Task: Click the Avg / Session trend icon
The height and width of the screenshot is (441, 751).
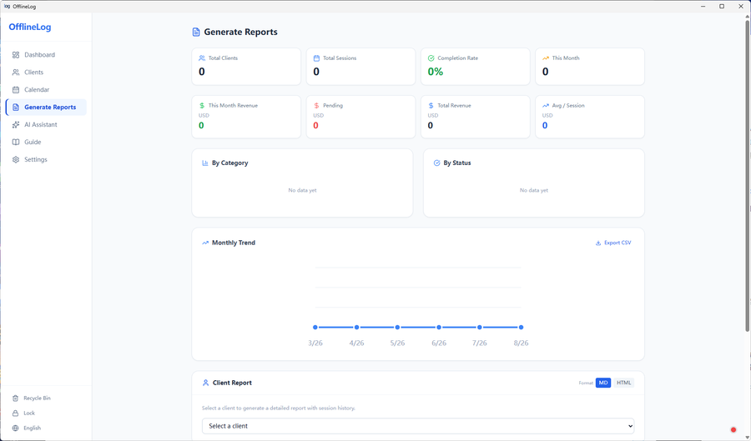Action: [x=545, y=105]
